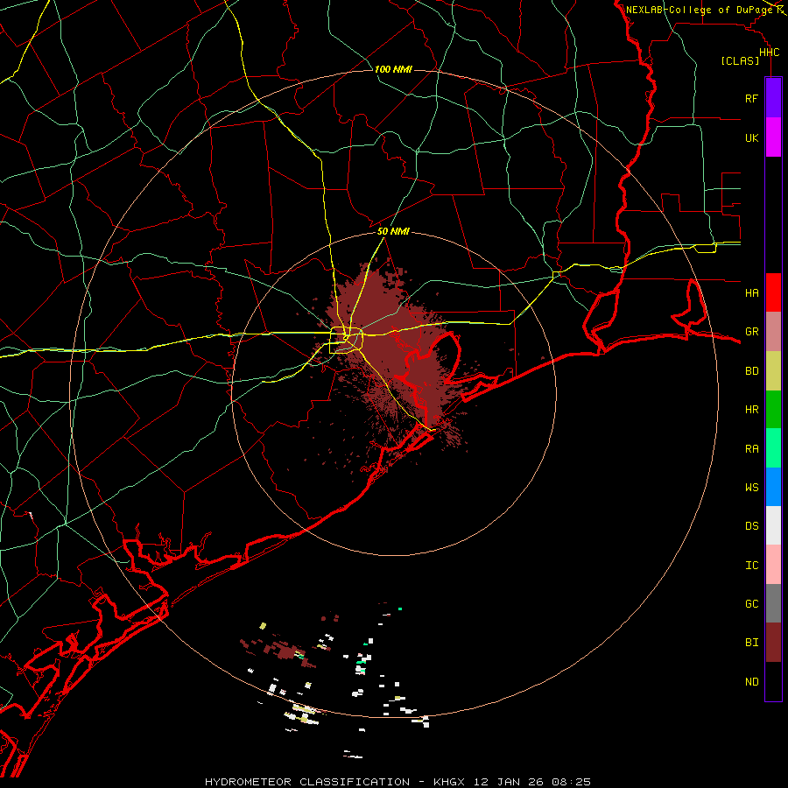Viewport: 788px width, 788px height.
Task: Click the "RA" legend label
Action: click(751, 449)
